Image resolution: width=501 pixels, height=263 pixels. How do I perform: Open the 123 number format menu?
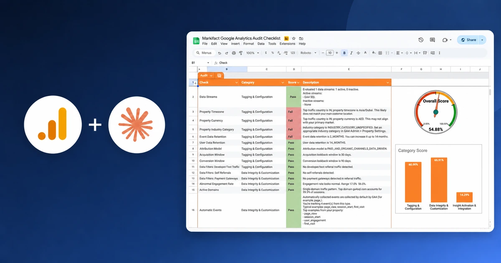(x=293, y=53)
